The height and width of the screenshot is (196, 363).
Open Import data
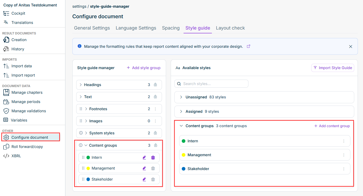[22, 66]
